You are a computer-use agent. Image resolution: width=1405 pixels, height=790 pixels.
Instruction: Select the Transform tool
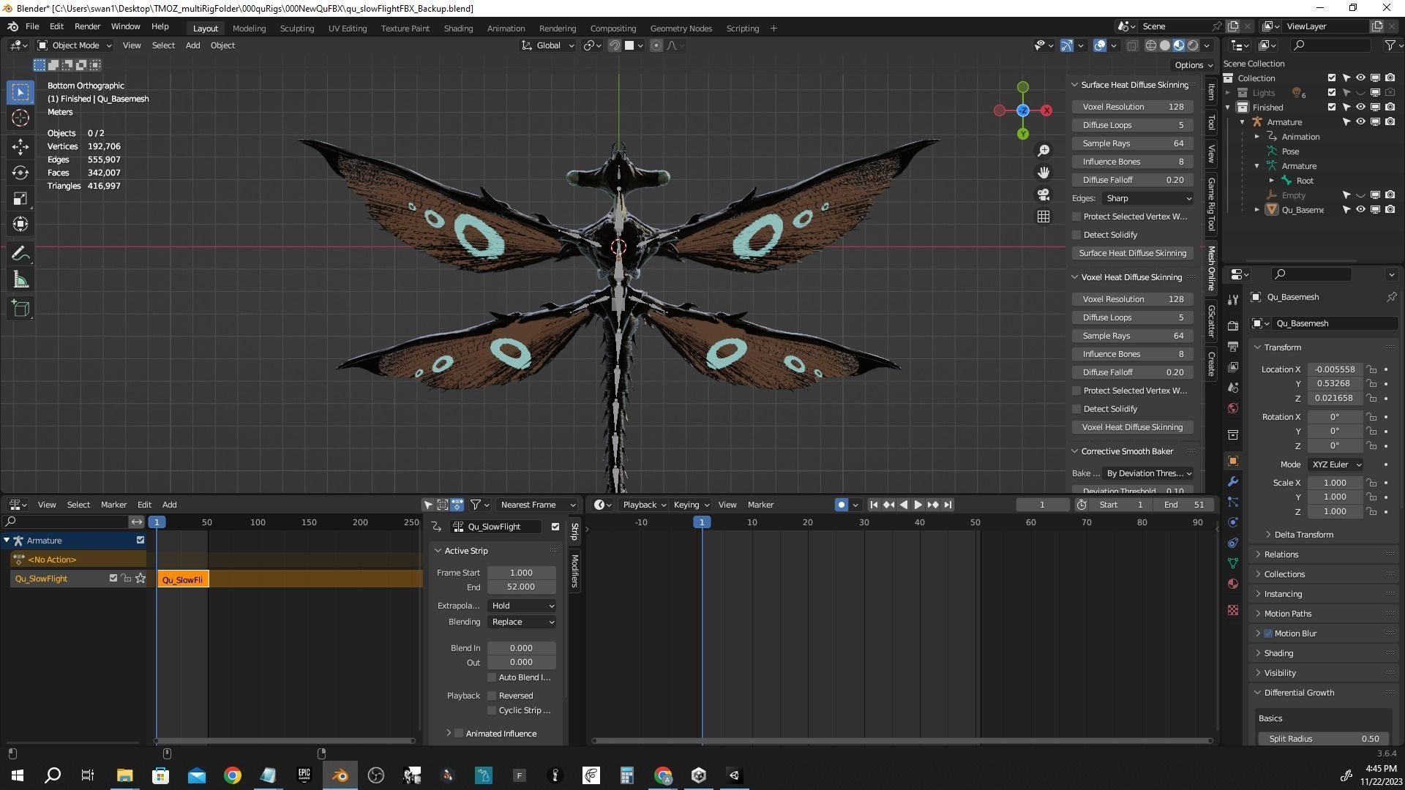point(20,224)
